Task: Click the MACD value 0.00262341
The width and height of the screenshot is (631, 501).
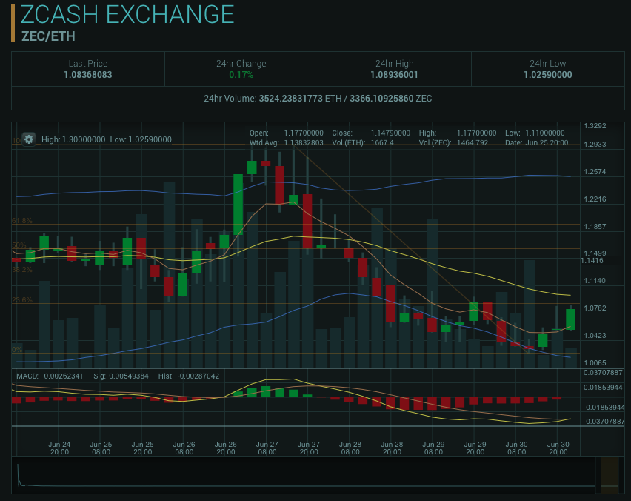Action: tap(64, 376)
